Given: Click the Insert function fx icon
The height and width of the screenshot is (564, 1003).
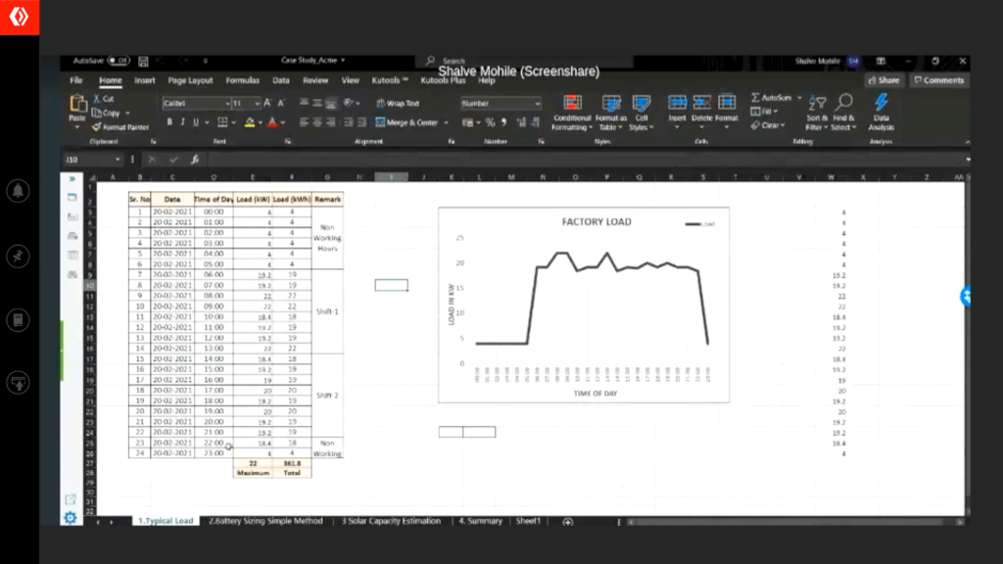Looking at the screenshot, I should point(195,160).
